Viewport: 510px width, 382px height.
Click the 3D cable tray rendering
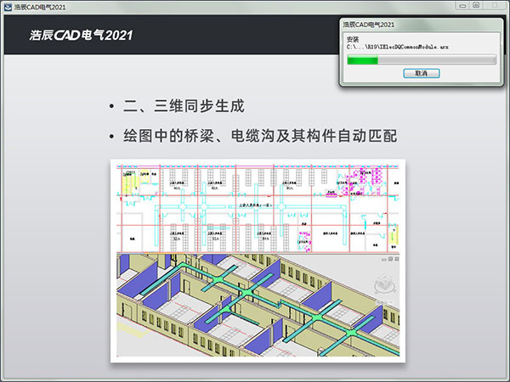pyautogui.click(x=258, y=305)
